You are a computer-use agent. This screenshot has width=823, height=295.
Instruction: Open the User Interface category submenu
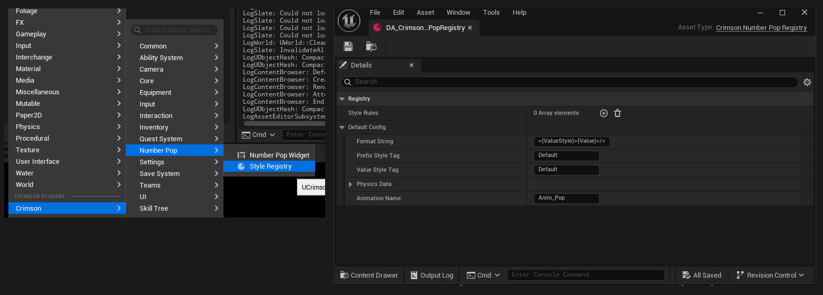click(x=67, y=162)
